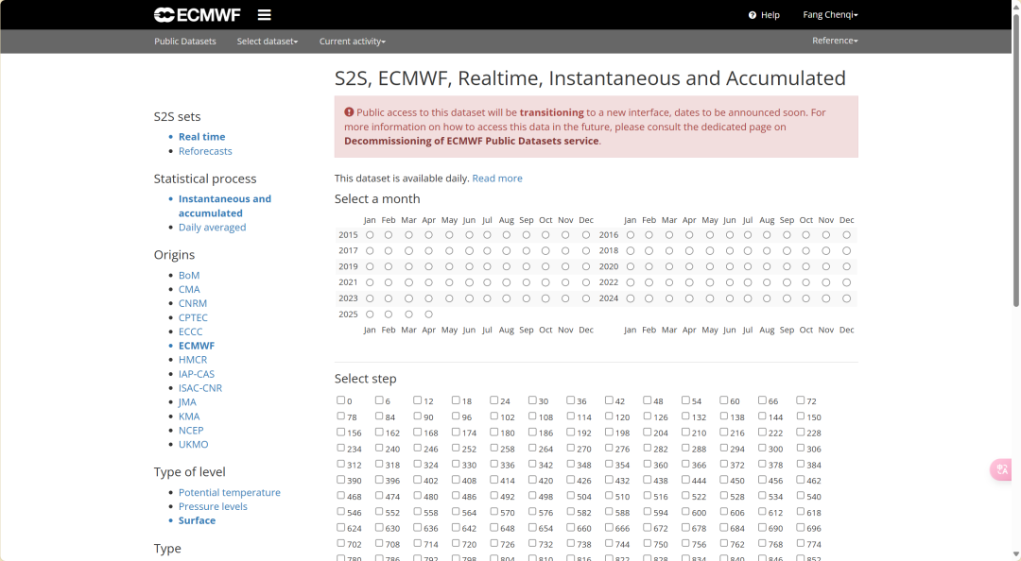
Task: Check the step 120 checkbox
Action: (x=609, y=416)
